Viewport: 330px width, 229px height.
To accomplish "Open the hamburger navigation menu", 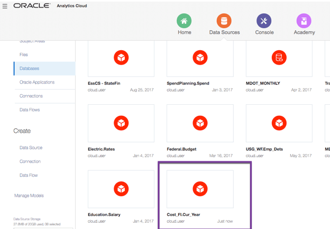I will [5, 6].
